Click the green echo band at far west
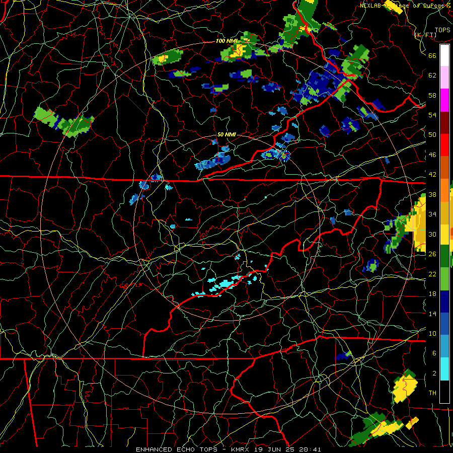Viewport: 453px width, 453px height. [x=63, y=122]
